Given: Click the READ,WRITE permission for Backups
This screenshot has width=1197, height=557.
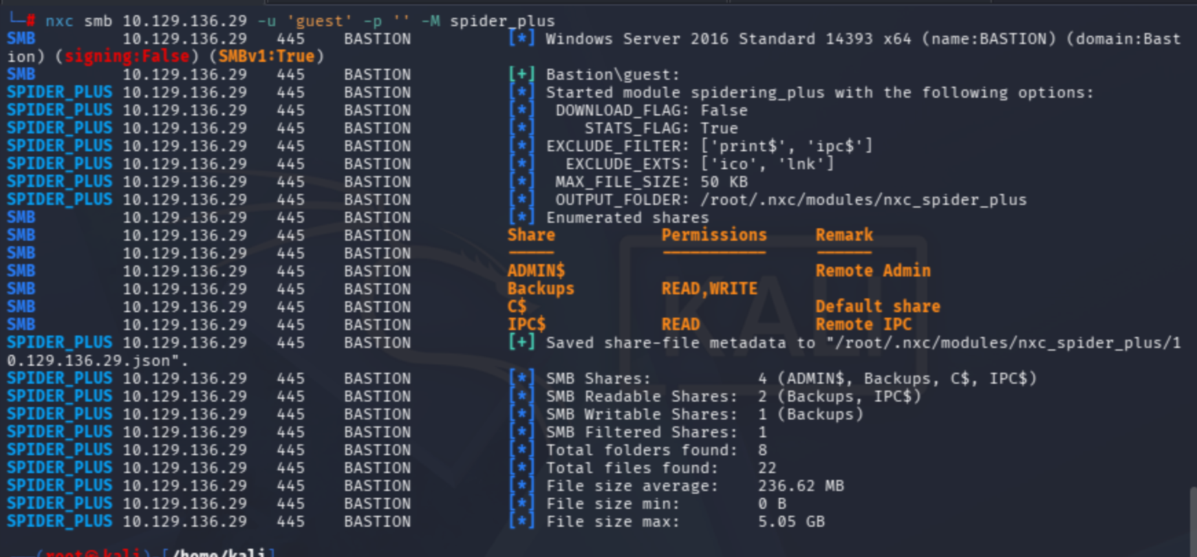Looking at the screenshot, I should coord(709,289).
